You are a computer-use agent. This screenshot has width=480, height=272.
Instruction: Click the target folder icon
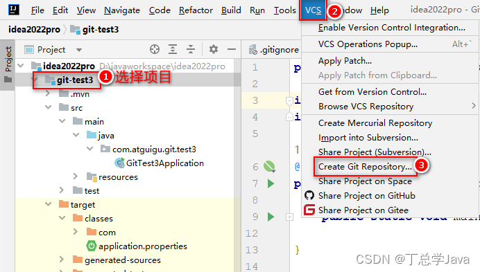pyautogui.click(x=64, y=204)
